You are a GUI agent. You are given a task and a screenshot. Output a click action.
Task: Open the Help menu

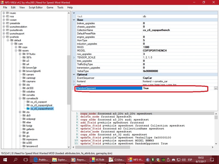pos(70,8)
